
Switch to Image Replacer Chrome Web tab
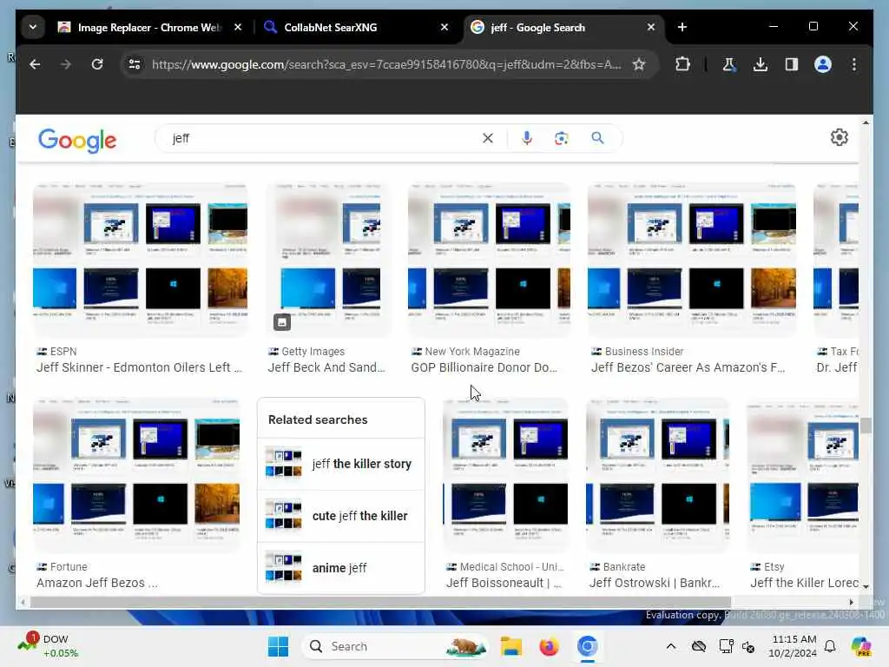pos(149,27)
